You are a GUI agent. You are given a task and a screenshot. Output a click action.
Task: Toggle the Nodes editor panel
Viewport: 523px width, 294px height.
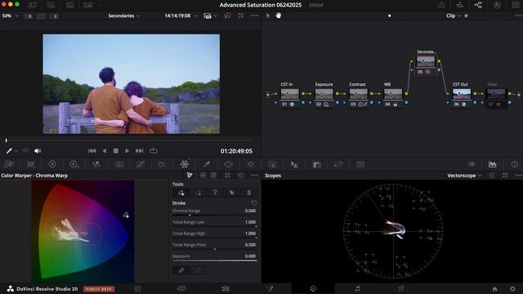click(x=478, y=5)
